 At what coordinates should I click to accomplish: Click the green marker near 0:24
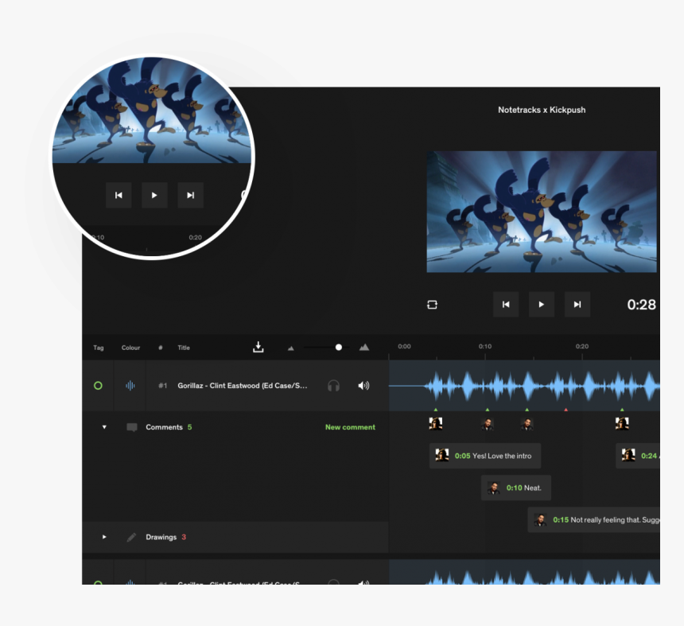[622, 410]
